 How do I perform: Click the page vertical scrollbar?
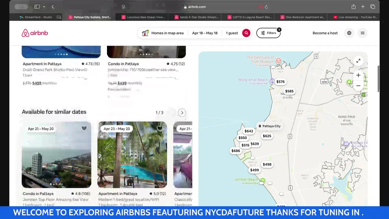pyautogui.click(x=378, y=78)
